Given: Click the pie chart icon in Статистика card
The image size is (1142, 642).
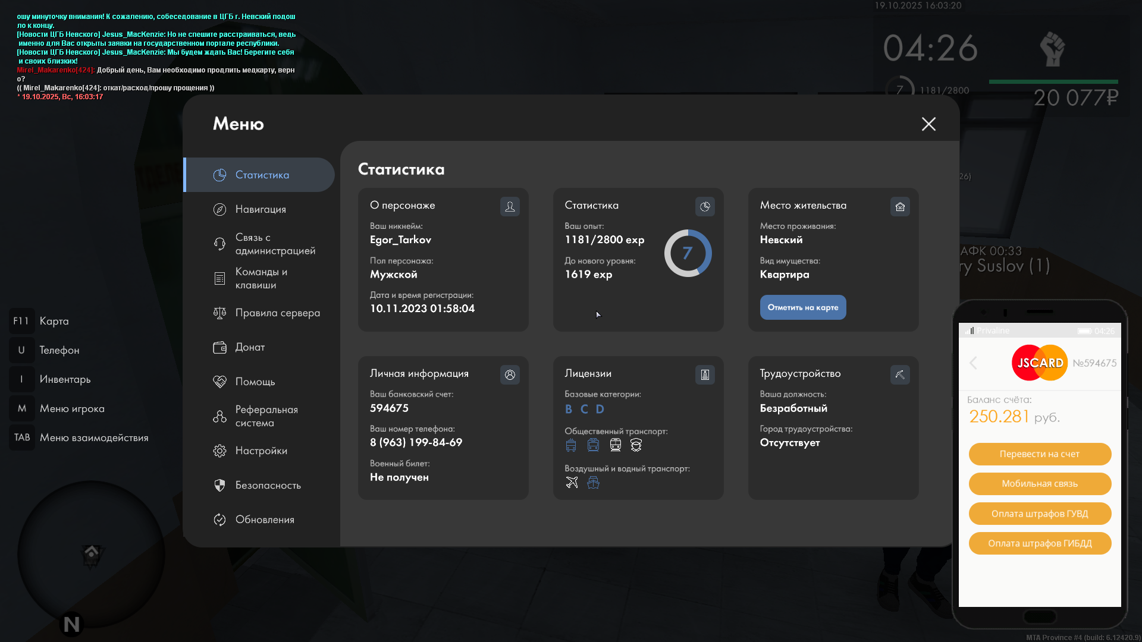Looking at the screenshot, I should tap(705, 206).
